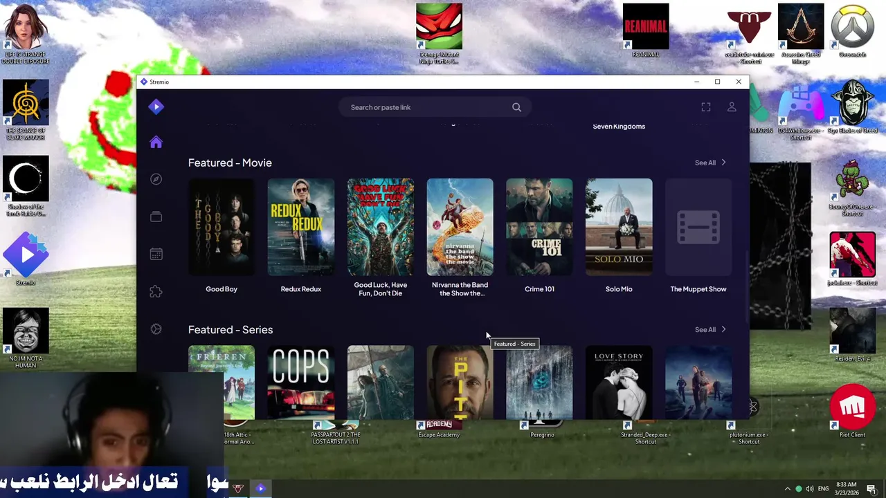Open the Windows notification center icon
Viewport: 886px width, 498px height.
tap(871, 489)
